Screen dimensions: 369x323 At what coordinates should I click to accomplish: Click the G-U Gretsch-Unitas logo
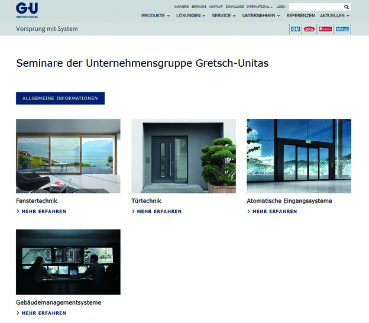pyautogui.click(x=25, y=10)
